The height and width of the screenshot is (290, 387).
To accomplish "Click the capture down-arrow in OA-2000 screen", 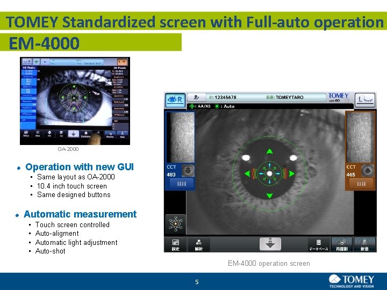I will pyautogui.click(x=73, y=134).
